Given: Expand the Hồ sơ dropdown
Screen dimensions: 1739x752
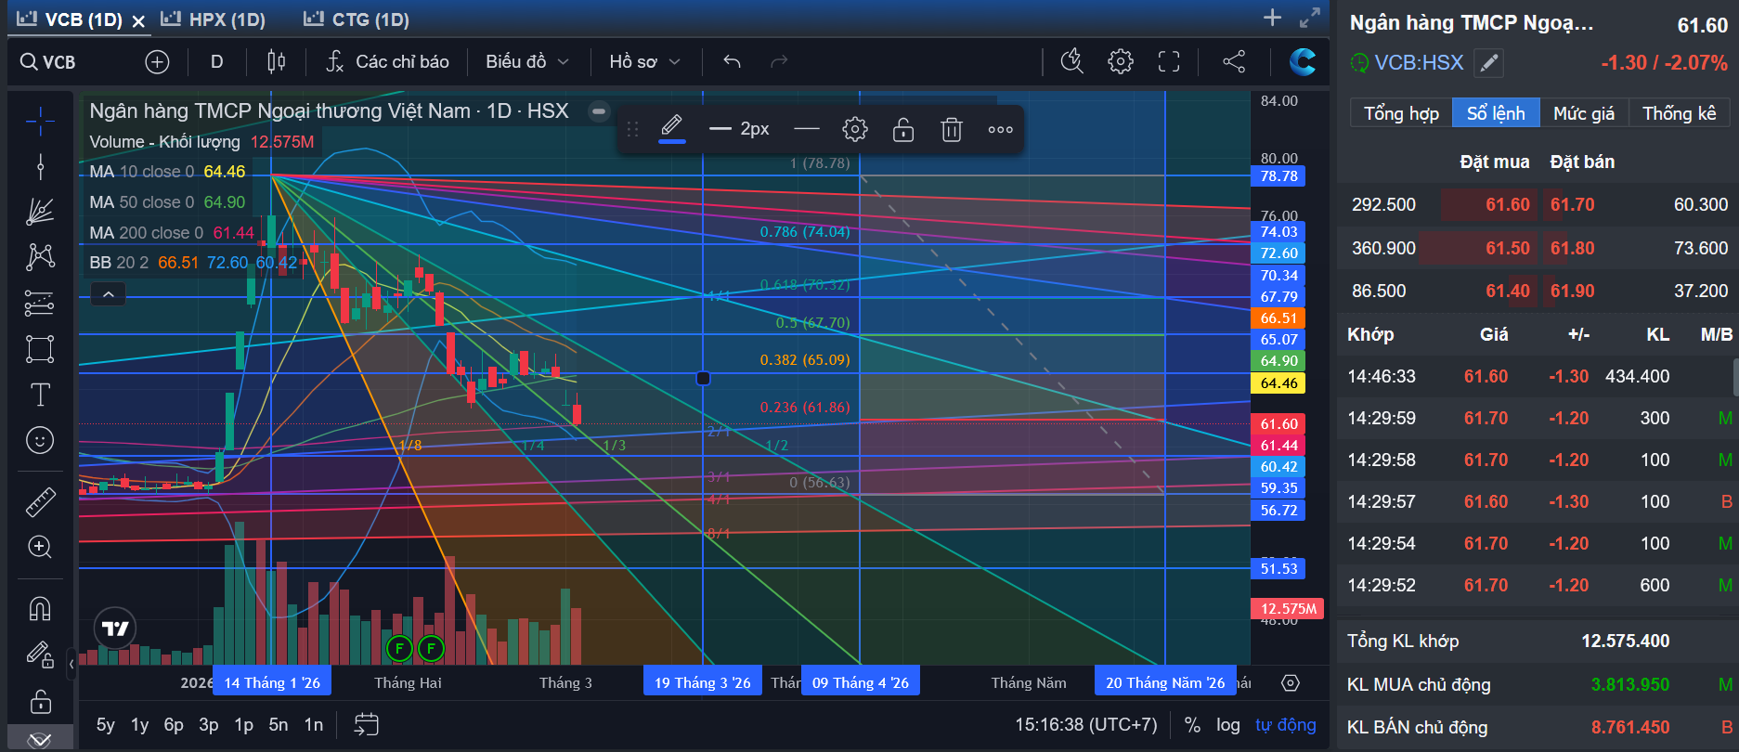Looking at the screenshot, I should [x=645, y=62].
